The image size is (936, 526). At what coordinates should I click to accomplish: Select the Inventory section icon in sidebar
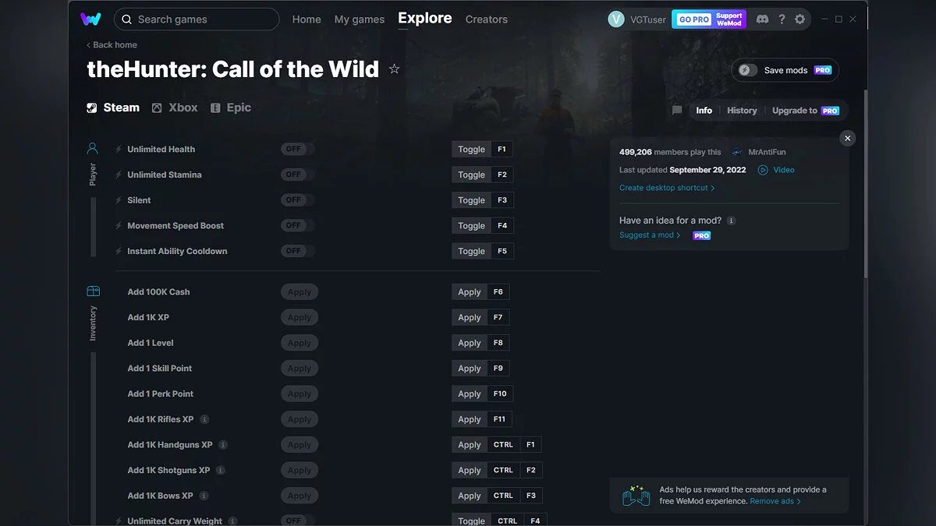[93, 289]
